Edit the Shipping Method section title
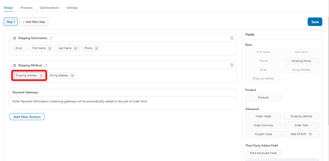 click(x=46, y=65)
